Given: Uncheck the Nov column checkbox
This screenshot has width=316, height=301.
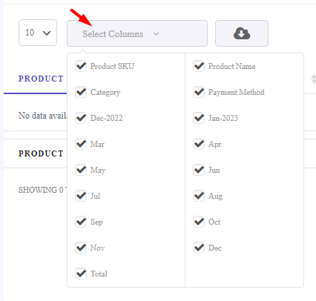Looking at the screenshot, I should pyautogui.click(x=81, y=248).
